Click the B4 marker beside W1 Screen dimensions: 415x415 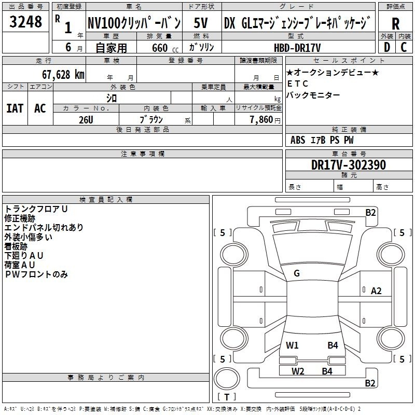coord(333,345)
